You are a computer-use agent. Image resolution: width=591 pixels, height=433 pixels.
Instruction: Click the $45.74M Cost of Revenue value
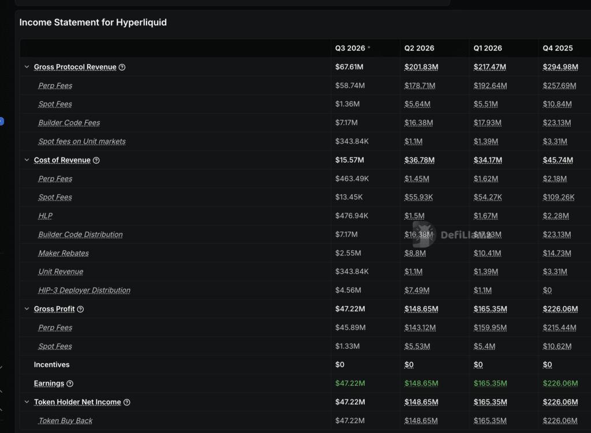(558, 160)
